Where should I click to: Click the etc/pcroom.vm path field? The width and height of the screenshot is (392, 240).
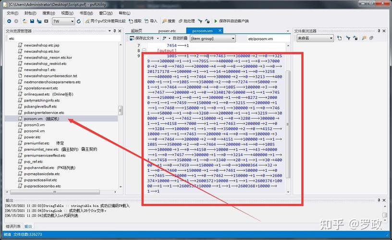click(x=268, y=39)
